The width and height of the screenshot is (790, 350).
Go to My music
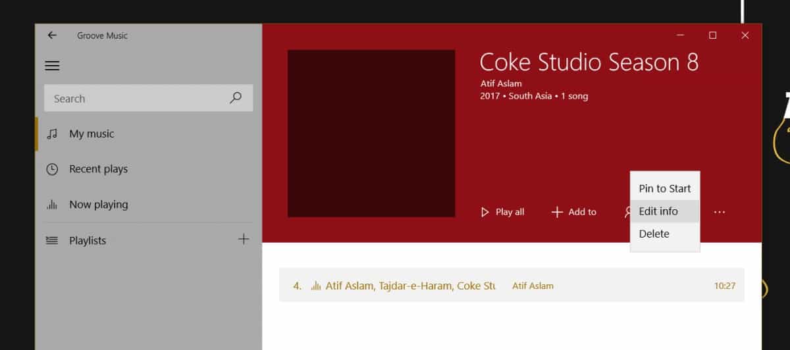92,134
